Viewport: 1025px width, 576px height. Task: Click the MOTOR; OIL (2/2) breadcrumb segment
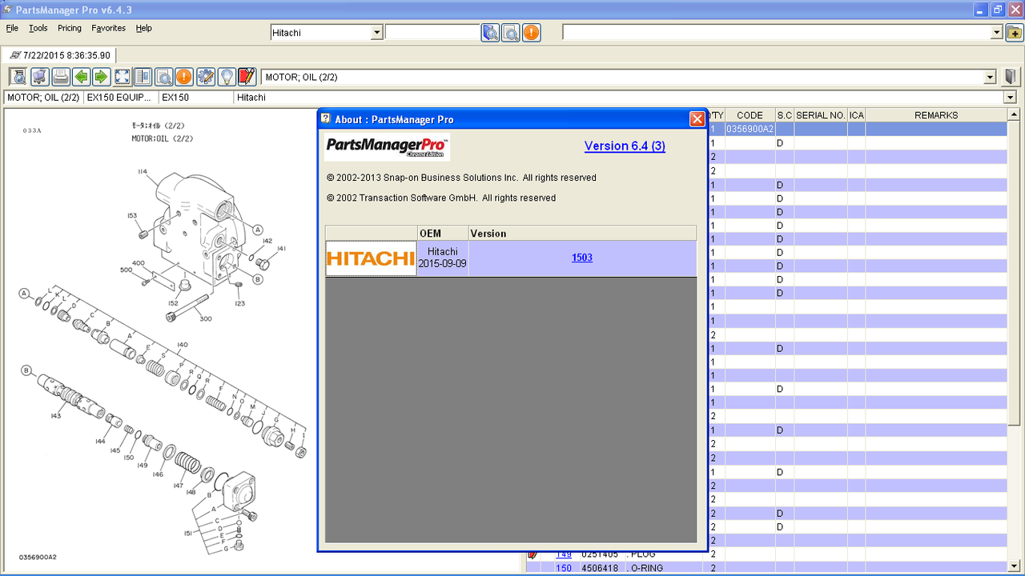43,98
